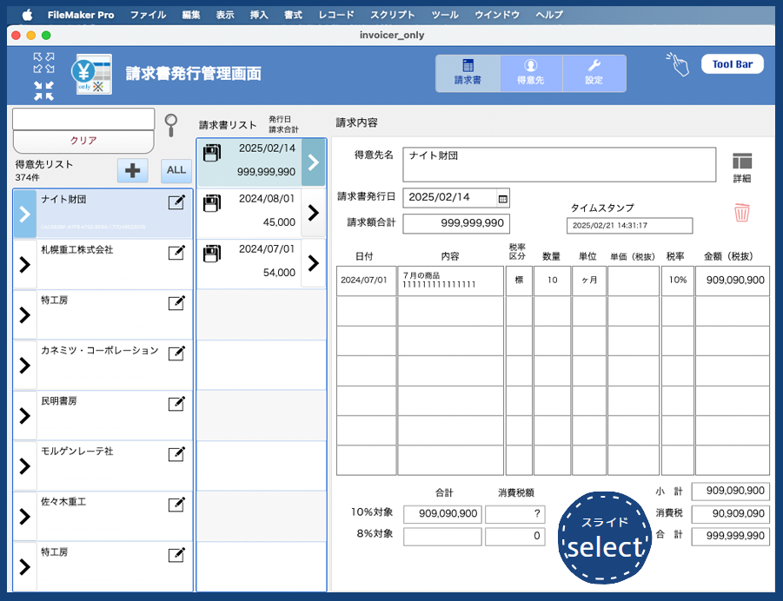This screenshot has height=601, width=783.
Task: Click edit icon for 札幌重工株式会社
Action: click(x=176, y=253)
